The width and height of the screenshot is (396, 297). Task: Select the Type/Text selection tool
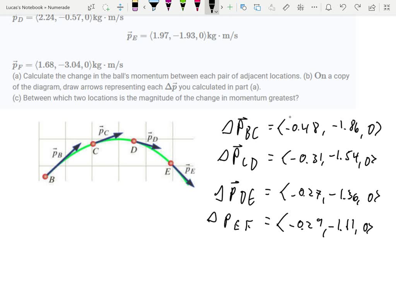[92, 7]
